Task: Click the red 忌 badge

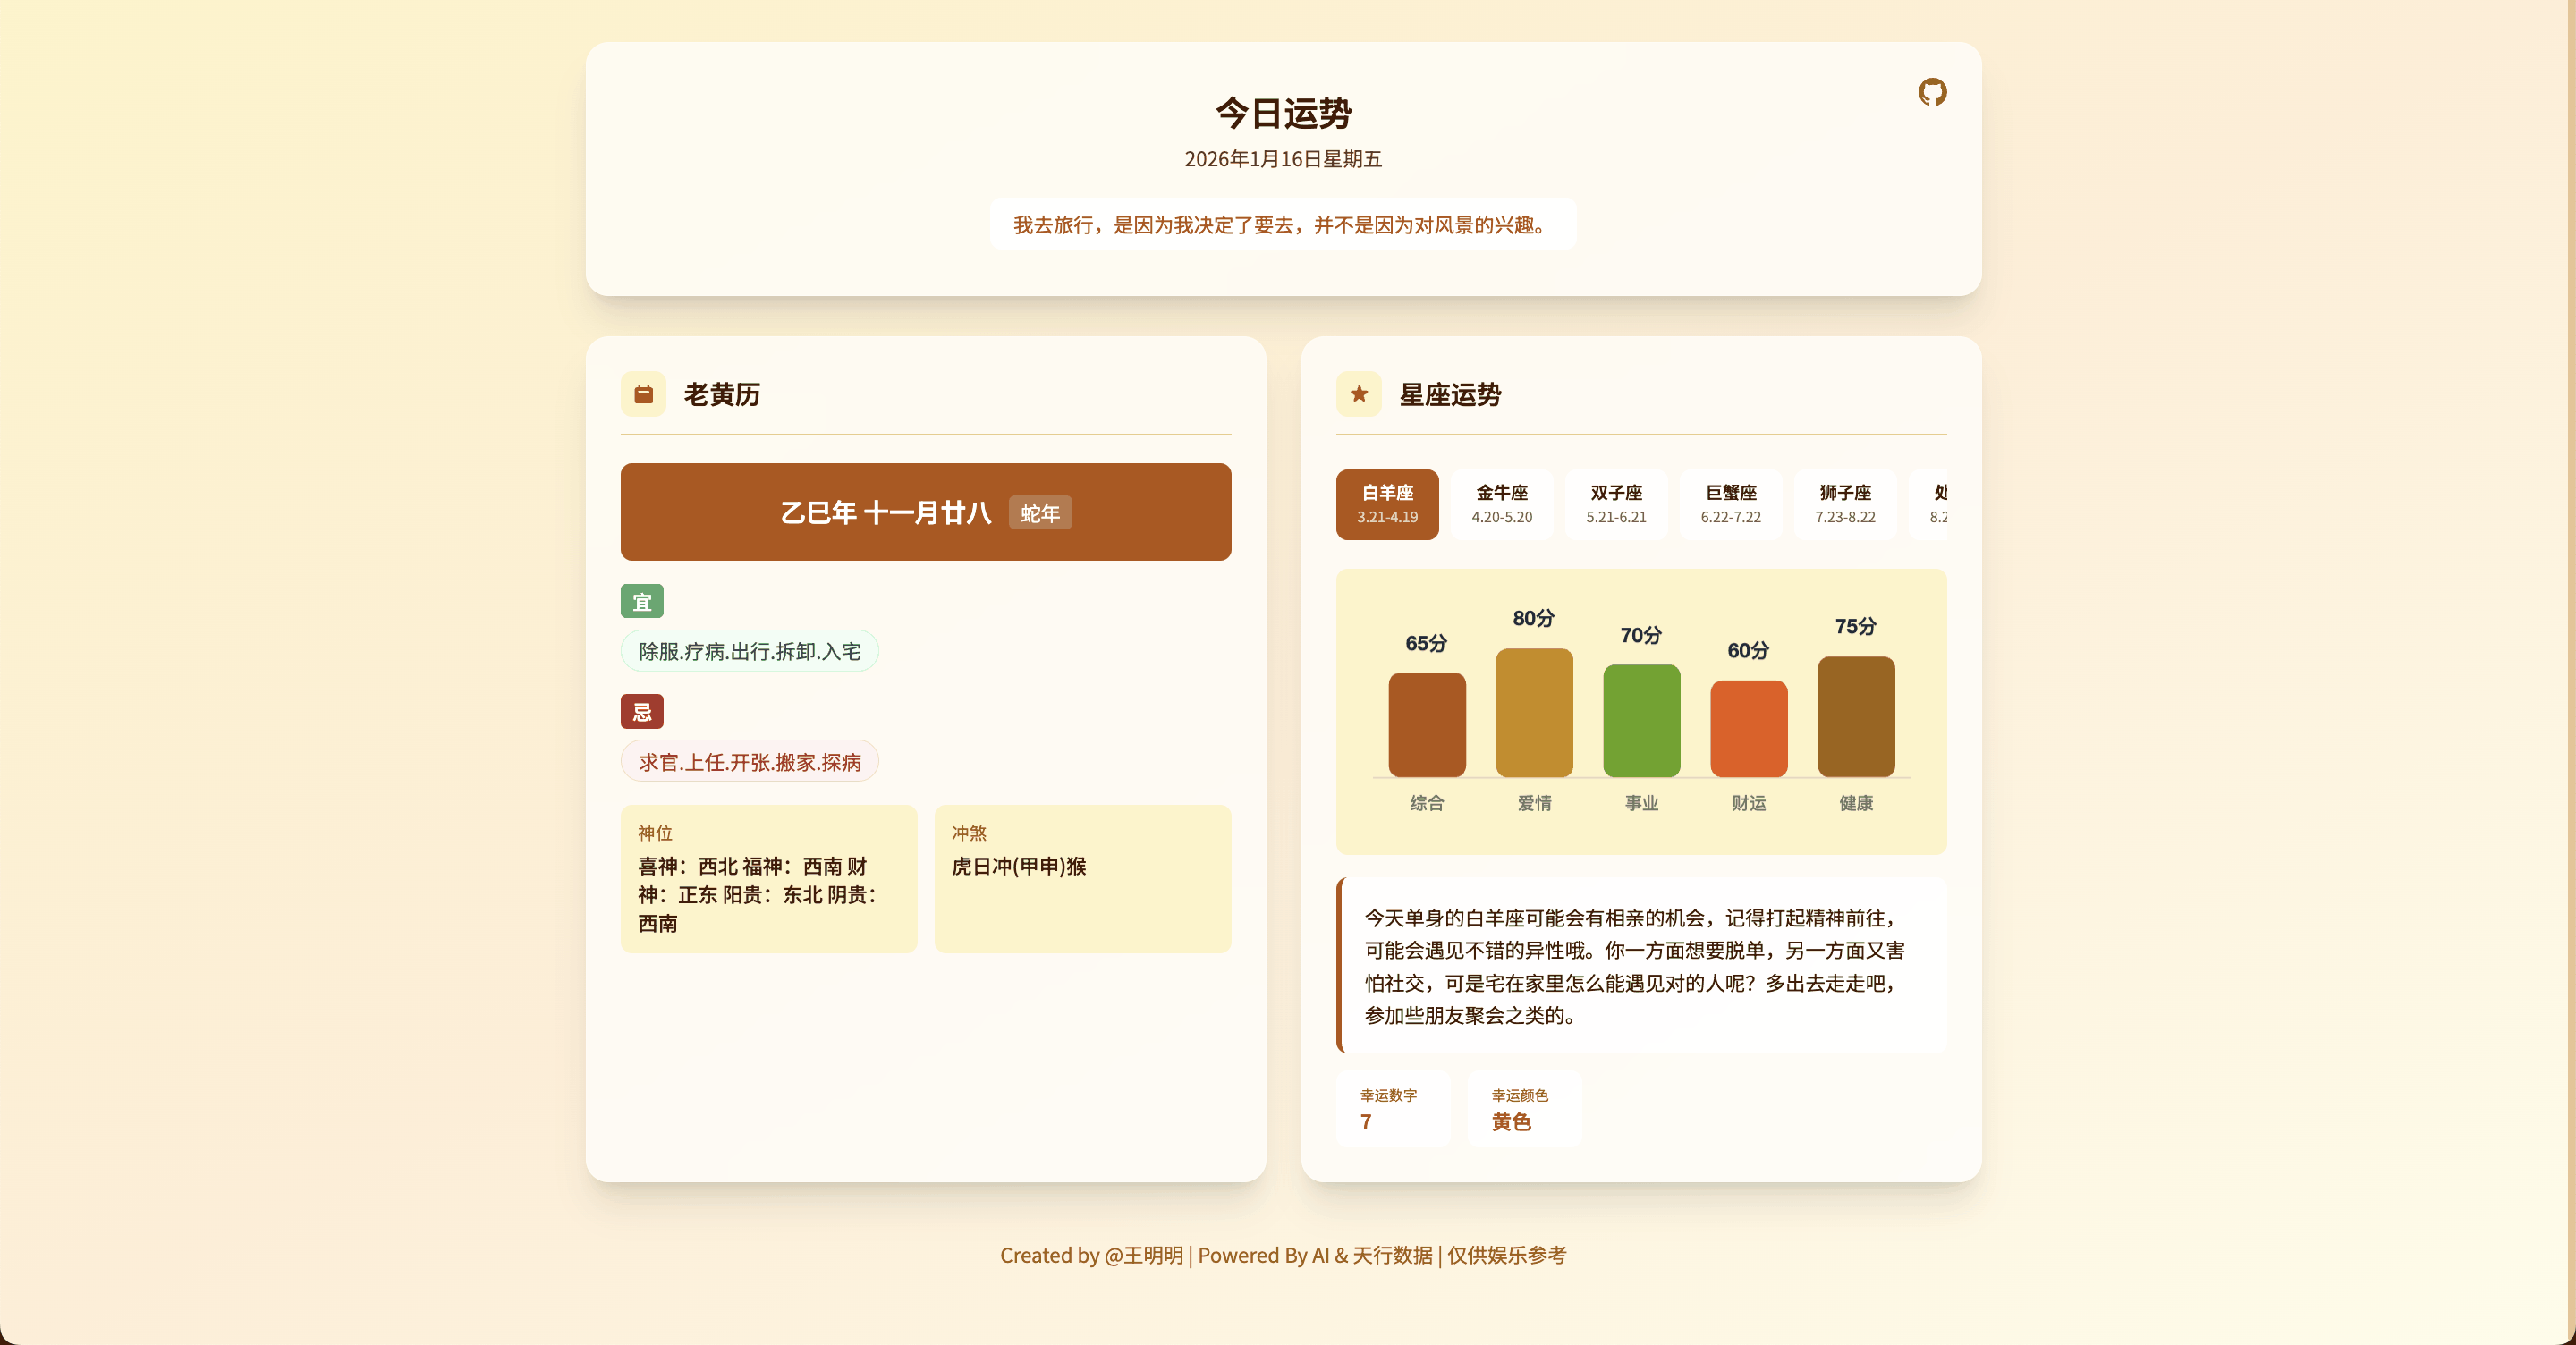Action: pos(642,712)
